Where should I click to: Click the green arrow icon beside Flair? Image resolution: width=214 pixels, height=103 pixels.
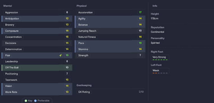[x=60, y=55]
